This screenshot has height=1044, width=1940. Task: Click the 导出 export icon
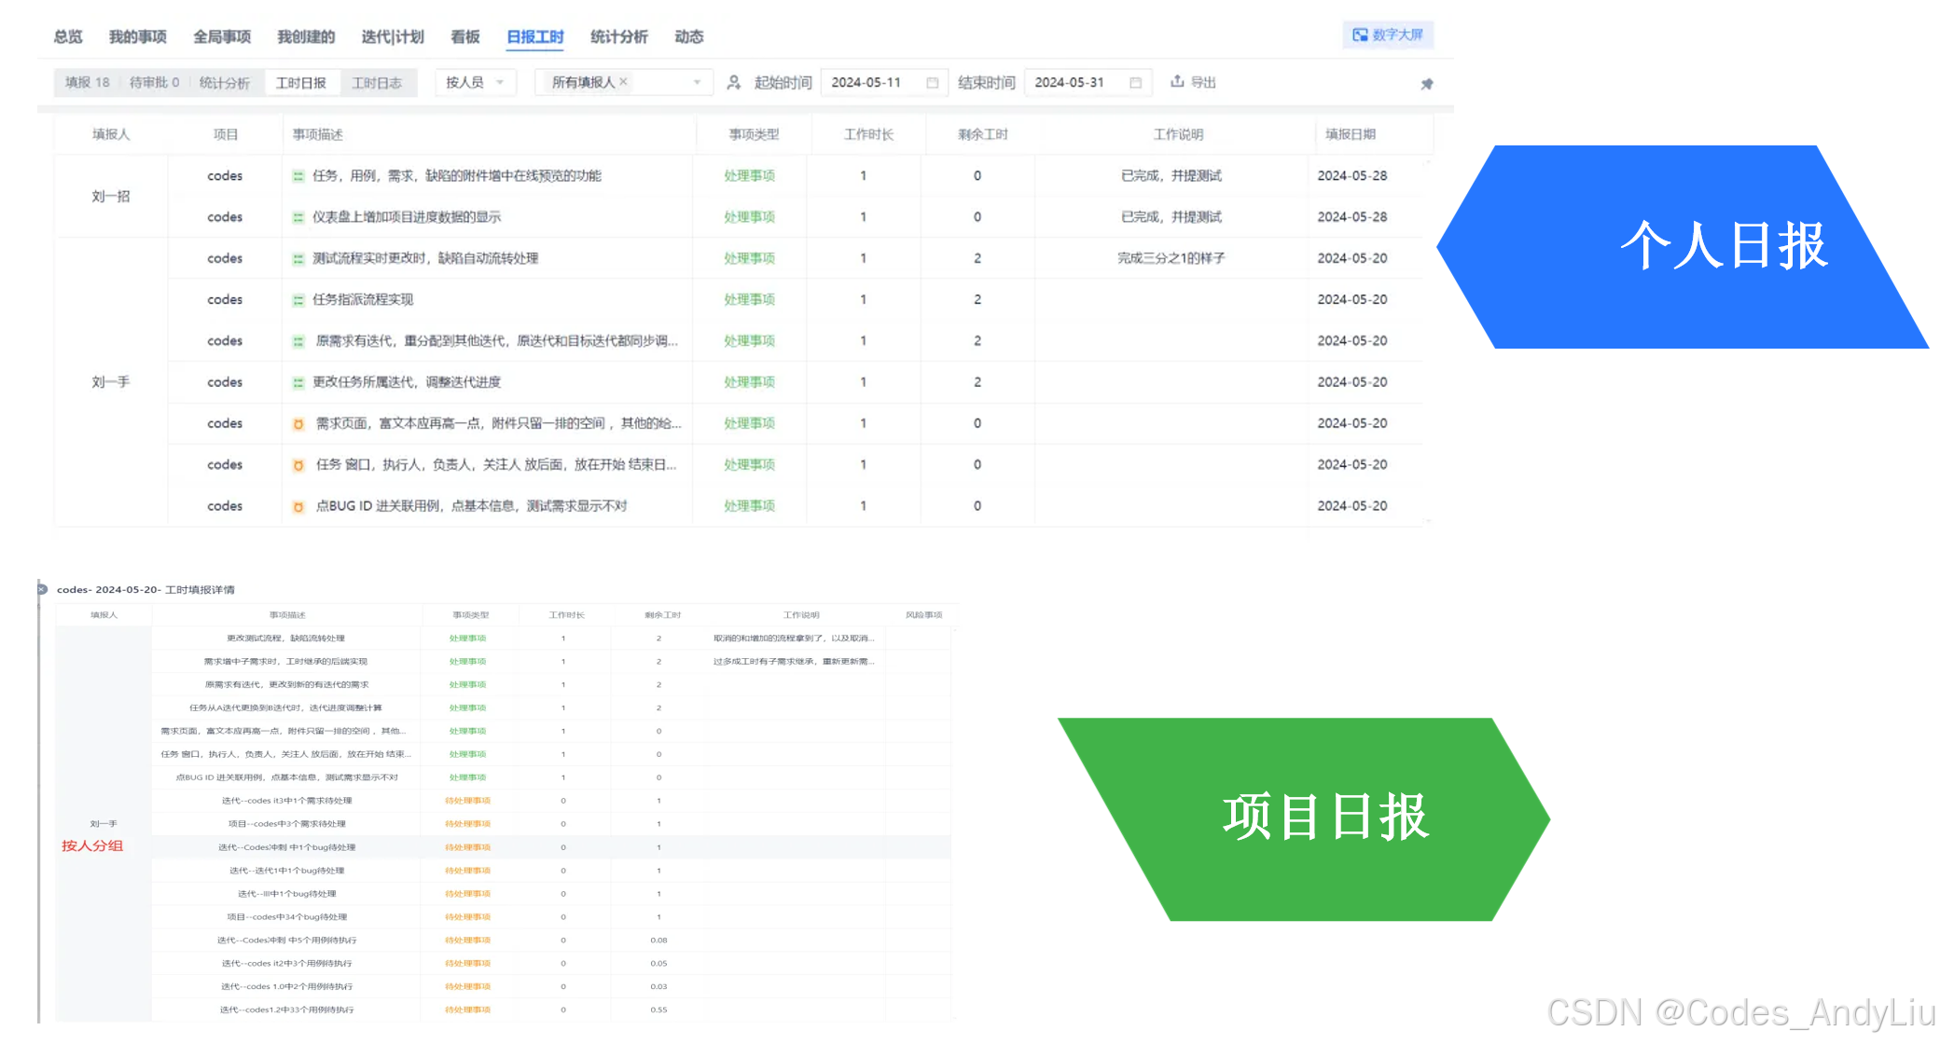point(1177,81)
